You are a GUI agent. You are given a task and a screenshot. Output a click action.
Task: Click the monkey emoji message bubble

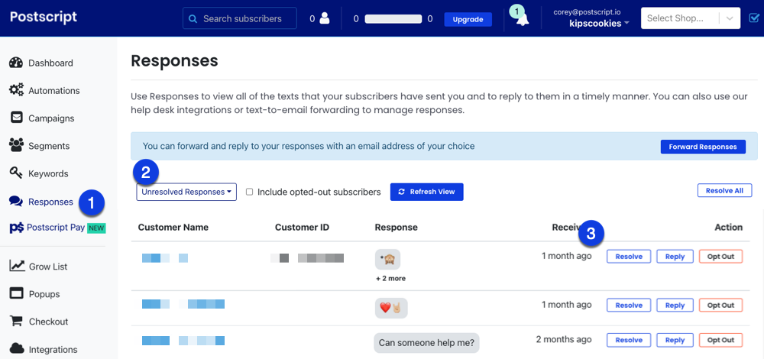coord(388,260)
